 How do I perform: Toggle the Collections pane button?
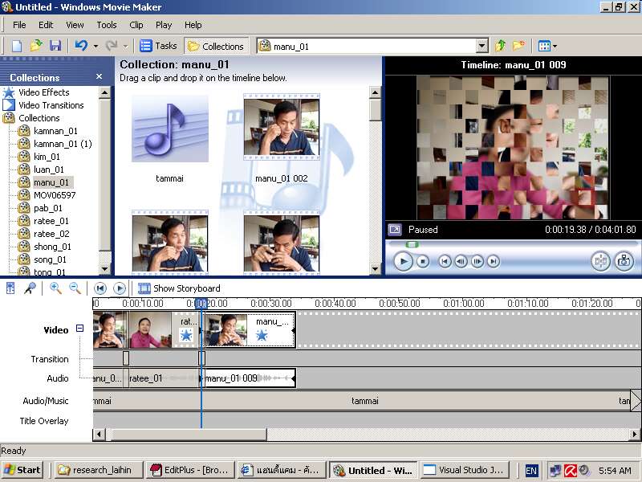coord(216,46)
